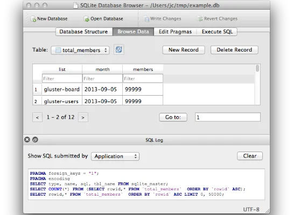Screen dimensions: 293x215
Task: Go to the previous page with the < button
Action: [x=37, y=117]
